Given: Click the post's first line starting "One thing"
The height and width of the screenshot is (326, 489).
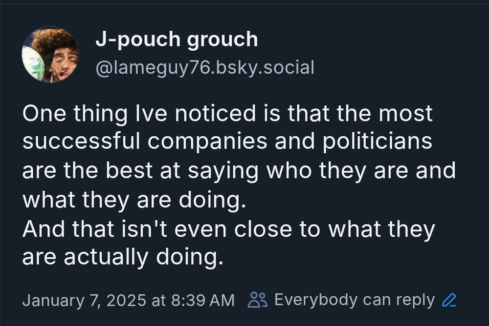Looking at the screenshot, I should click(x=227, y=113).
